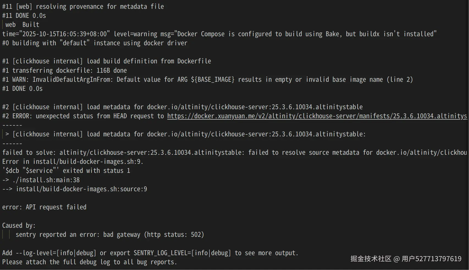
Task: Click "error: API request failed" message
Action: point(44,207)
